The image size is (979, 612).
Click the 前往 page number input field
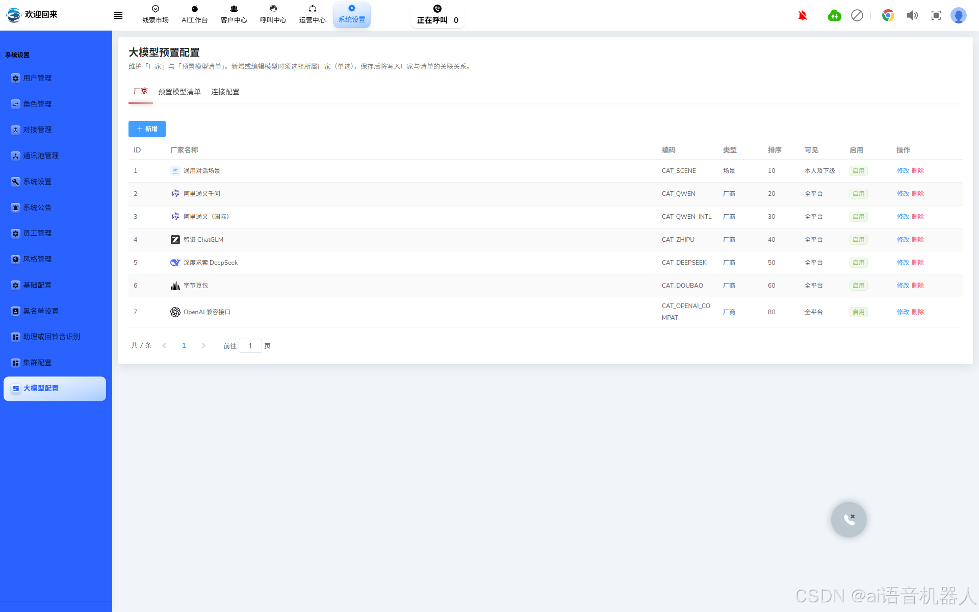[x=250, y=346]
